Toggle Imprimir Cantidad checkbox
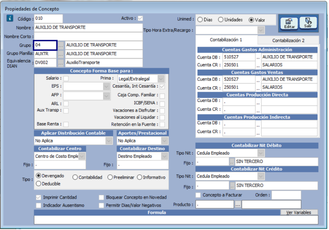Image resolution: width=329 pixels, height=230 pixels. [38, 197]
